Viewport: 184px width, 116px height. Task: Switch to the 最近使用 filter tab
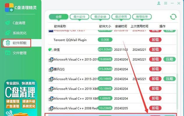121,17
